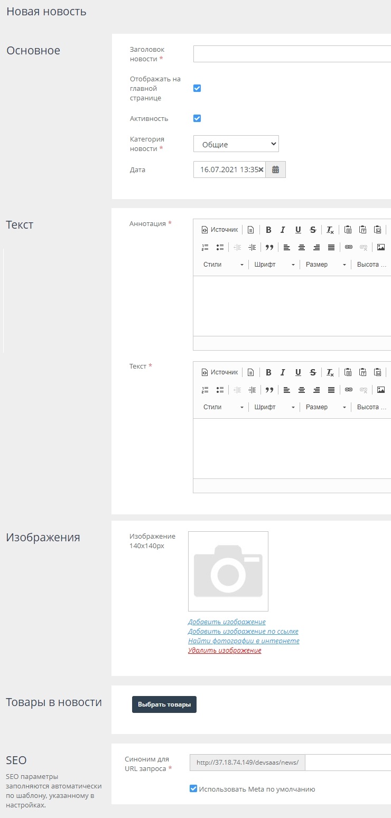Clear the date with the X icon

[260, 170]
